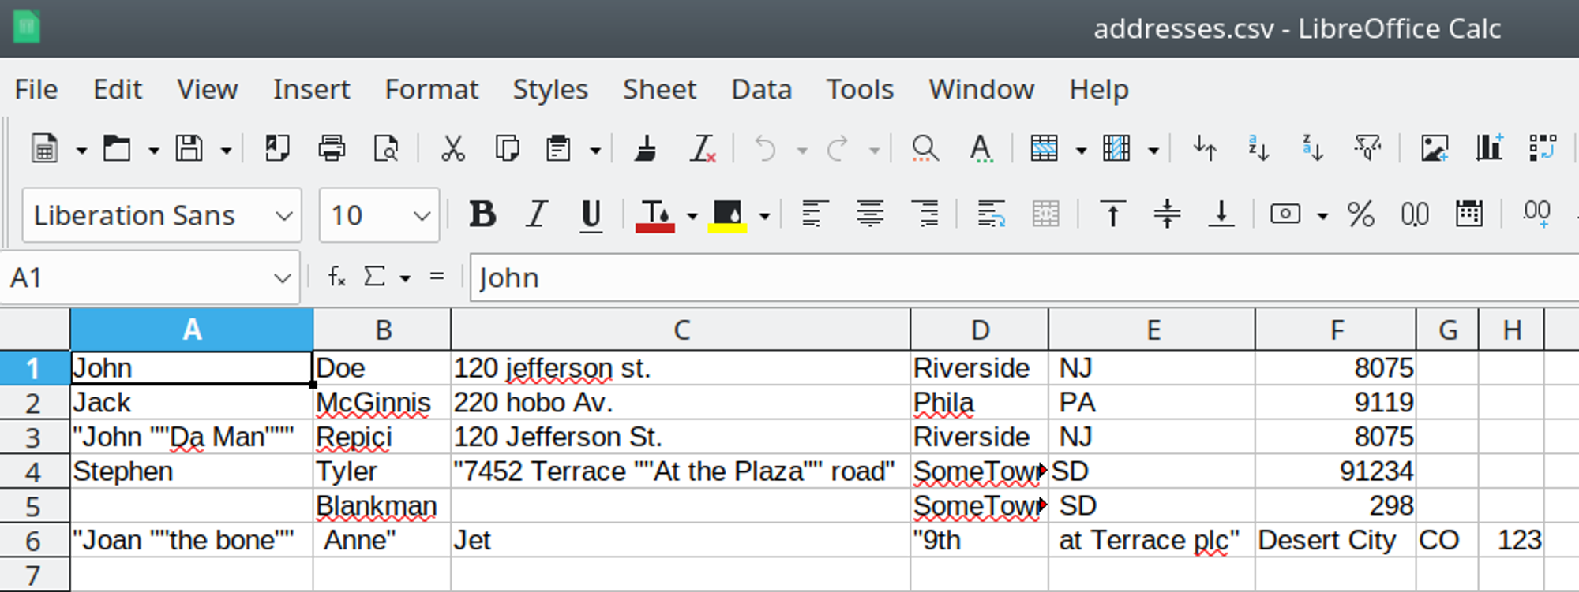Click the Function Wizard button
The width and height of the screenshot is (1579, 592).
click(336, 277)
